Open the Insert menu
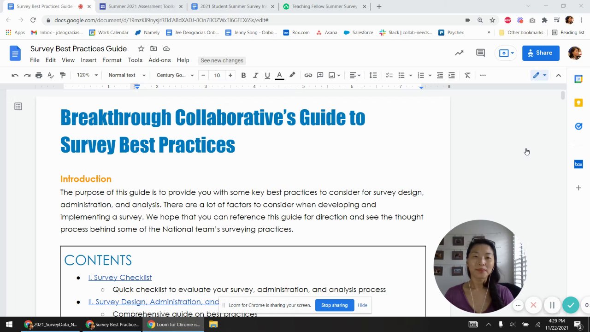 click(x=88, y=60)
